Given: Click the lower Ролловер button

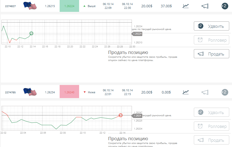Looking at the screenshot, I should [x=211, y=126].
